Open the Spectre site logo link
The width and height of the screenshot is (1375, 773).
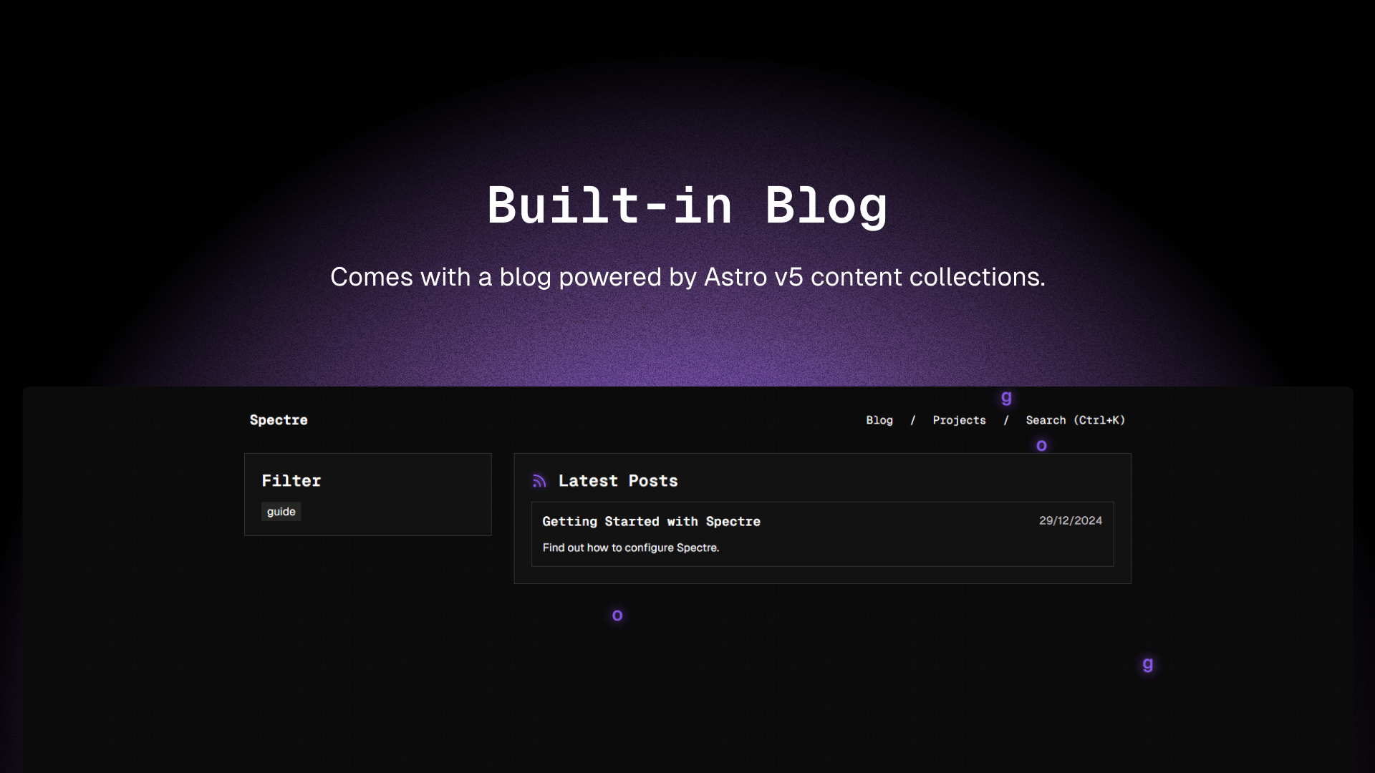click(x=279, y=420)
